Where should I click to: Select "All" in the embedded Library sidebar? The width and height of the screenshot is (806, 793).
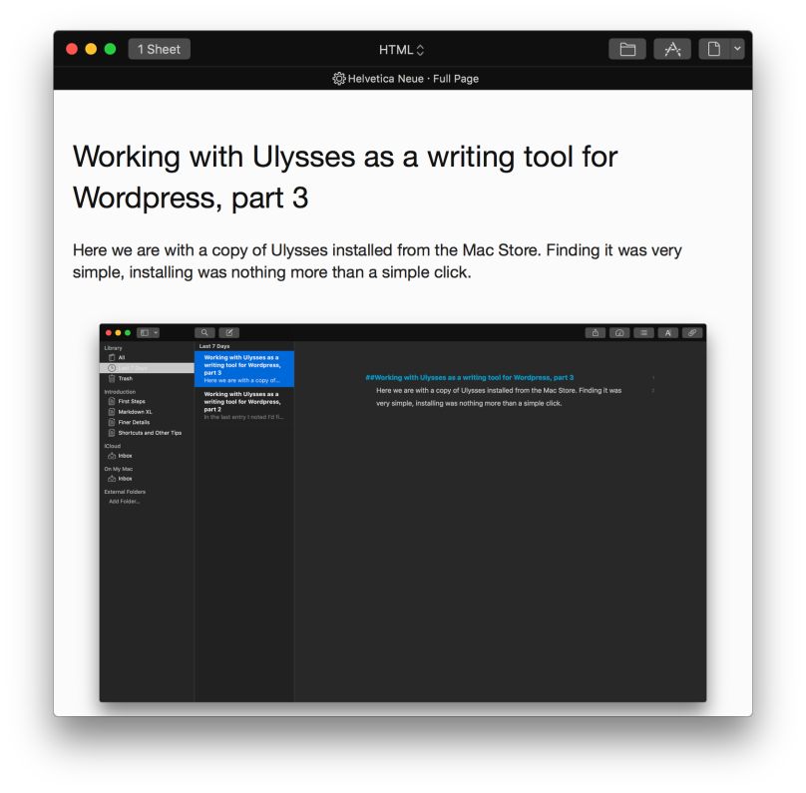(147, 358)
